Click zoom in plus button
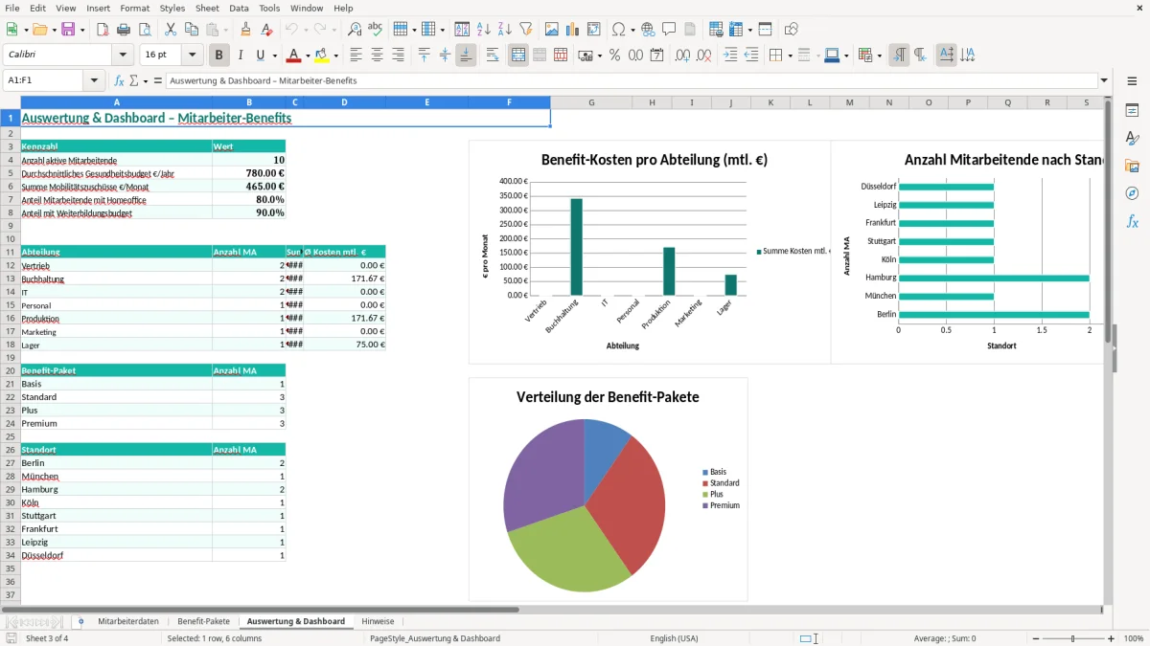1150x646 pixels. pos(1112,638)
